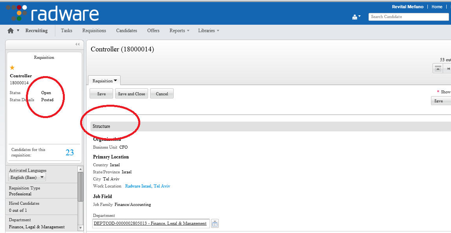Click the Save and Close button

pos(131,93)
